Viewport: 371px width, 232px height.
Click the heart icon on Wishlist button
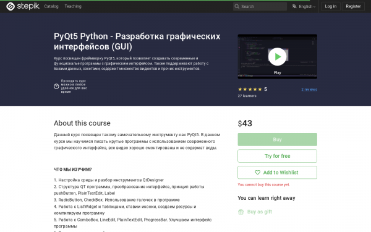(257, 173)
